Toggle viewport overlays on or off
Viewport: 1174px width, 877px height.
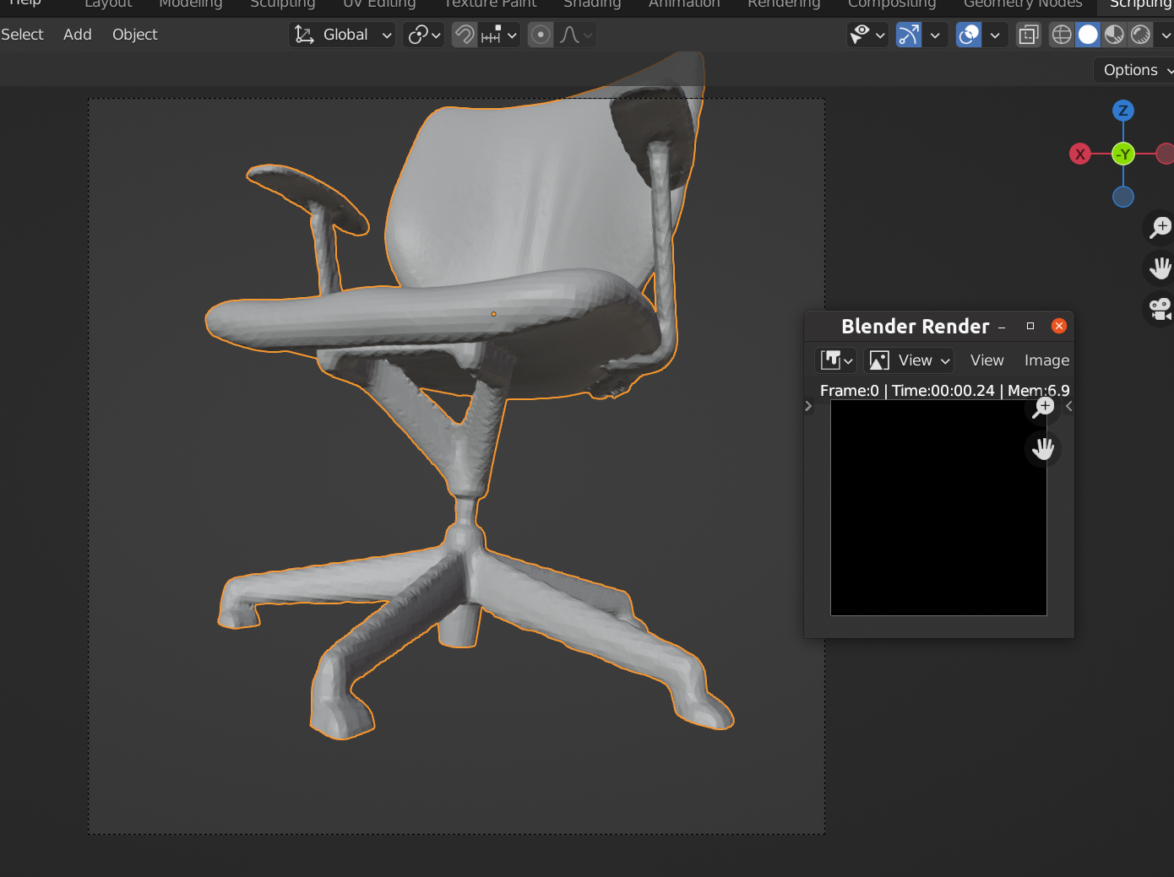pyautogui.click(x=968, y=35)
